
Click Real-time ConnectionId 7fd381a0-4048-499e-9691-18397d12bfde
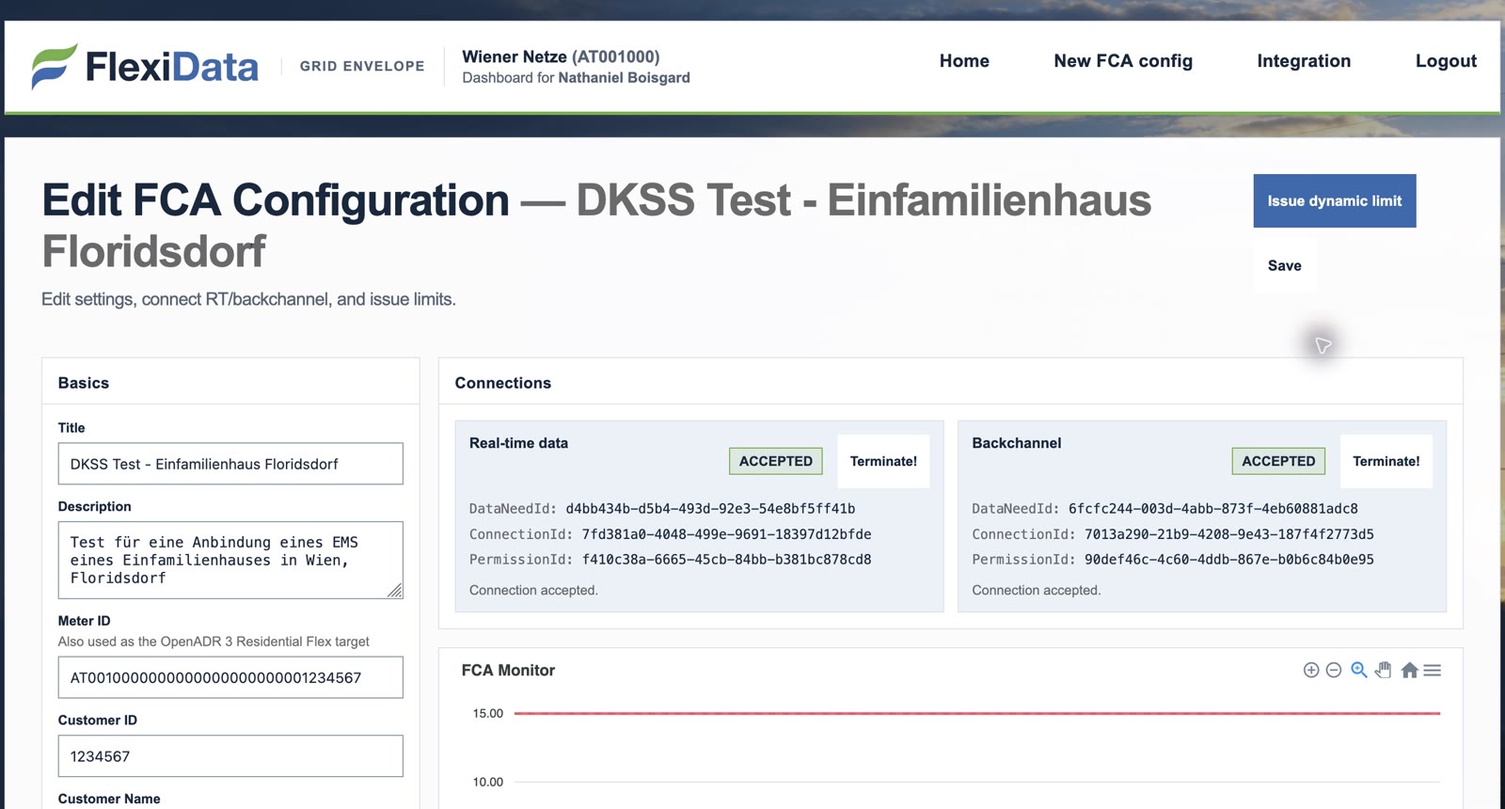726,534
